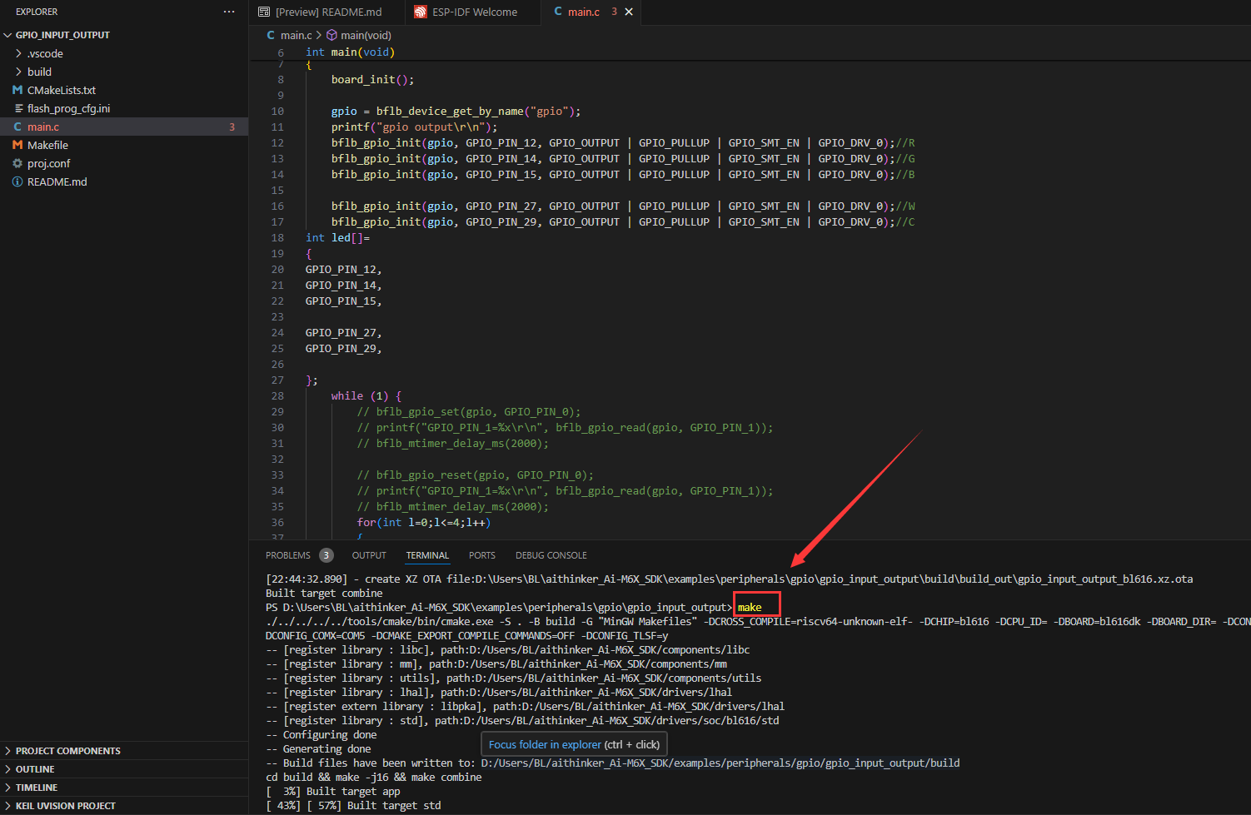Click main.c problem count badge in explorer
This screenshot has height=815, width=1251.
(232, 127)
